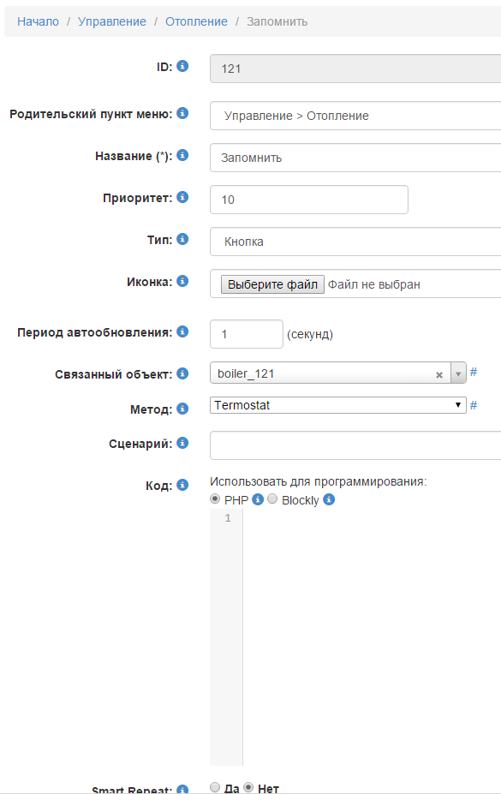Click the info icon beside Код label
Image resolution: width=501 pixels, height=794 pixels.
pyautogui.click(x=182, y=484)
